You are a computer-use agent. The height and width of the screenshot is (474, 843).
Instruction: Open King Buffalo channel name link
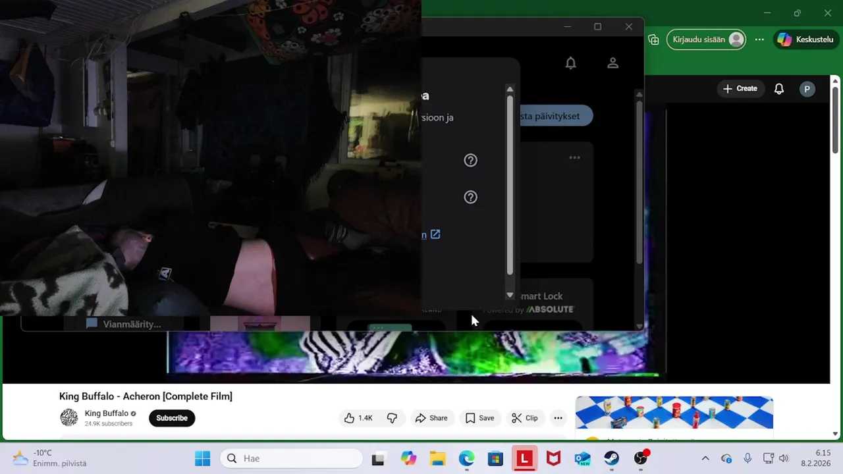(x=107, y=413)
